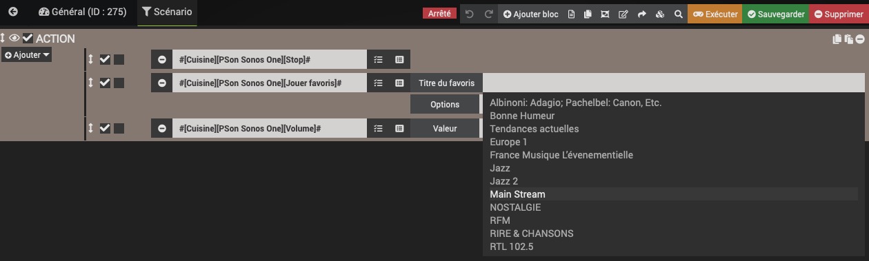
Task: Uncheck the enabled box for Stop row
Action: [x=105, y=60]
